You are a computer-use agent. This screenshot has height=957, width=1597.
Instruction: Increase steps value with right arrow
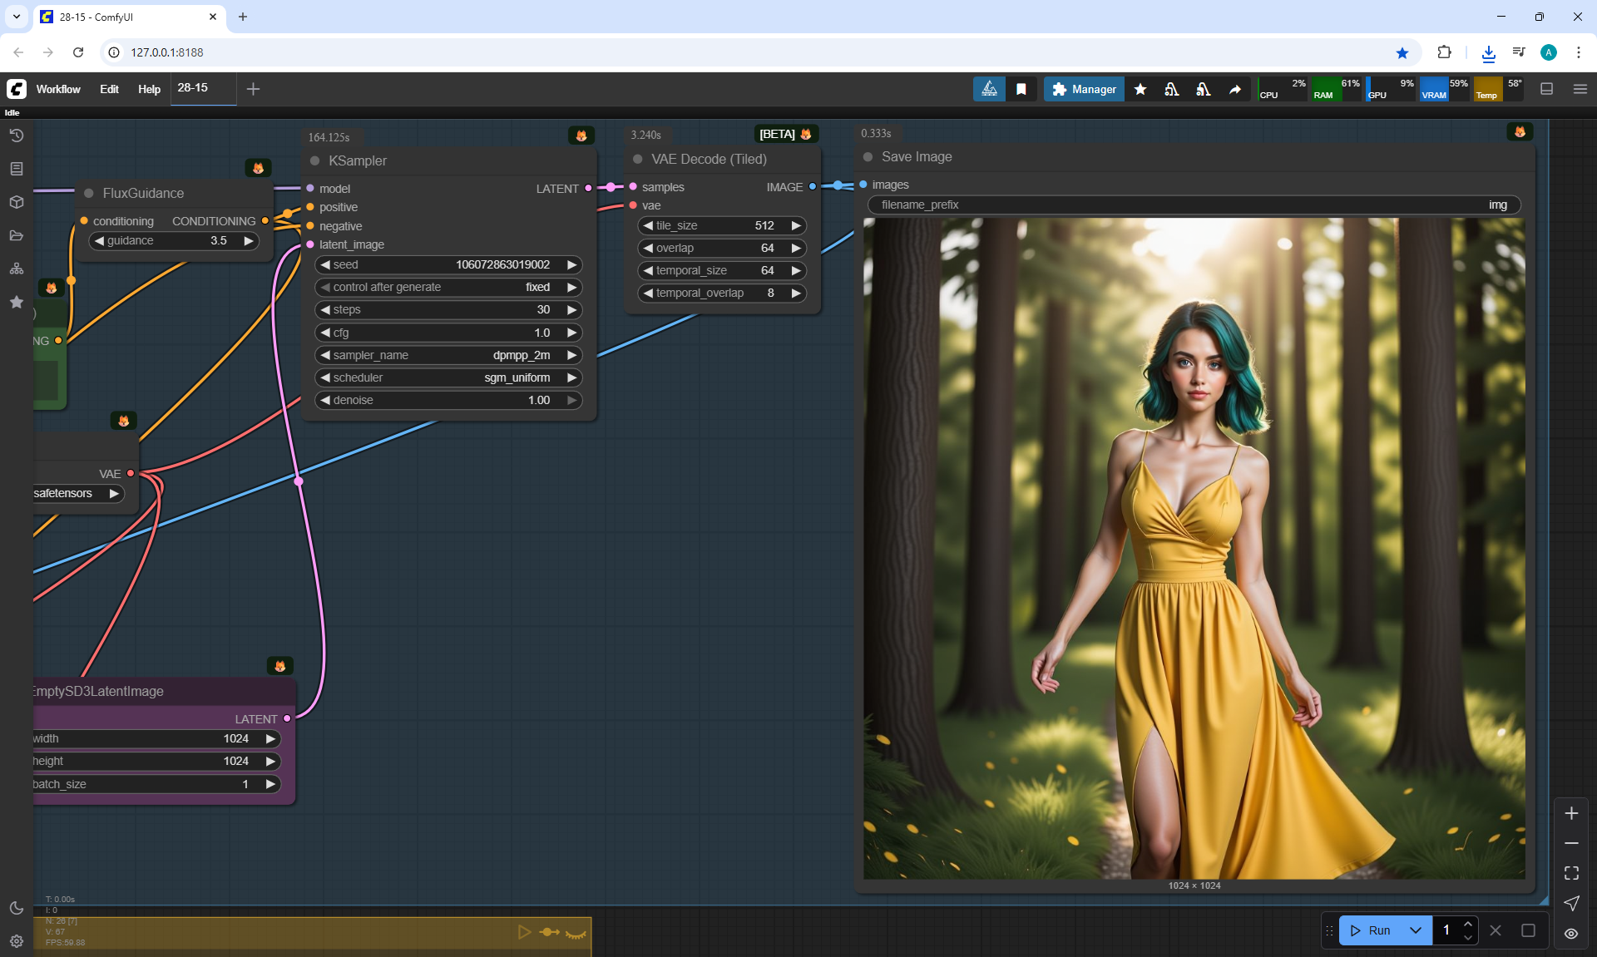(571, 309)
